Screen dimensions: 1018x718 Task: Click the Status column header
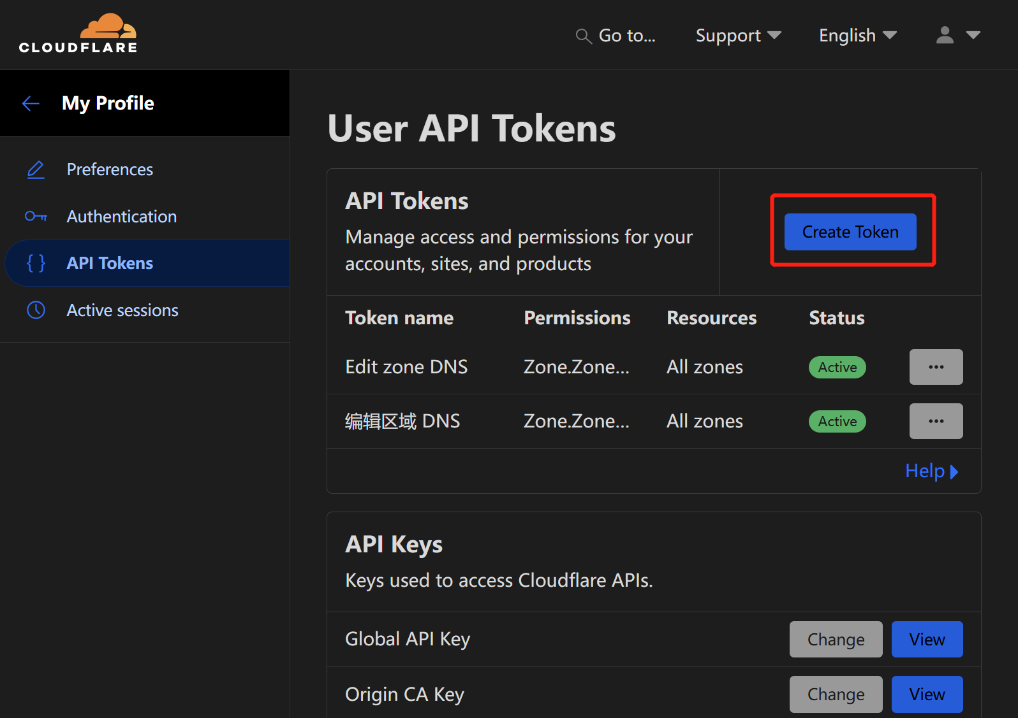pyautogui.click(x=837, y=318)
